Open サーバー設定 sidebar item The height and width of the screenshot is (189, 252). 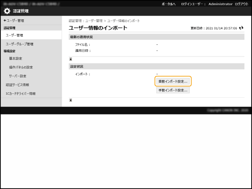coord(18,76)
